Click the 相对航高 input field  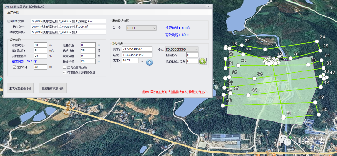pos(40,45)
